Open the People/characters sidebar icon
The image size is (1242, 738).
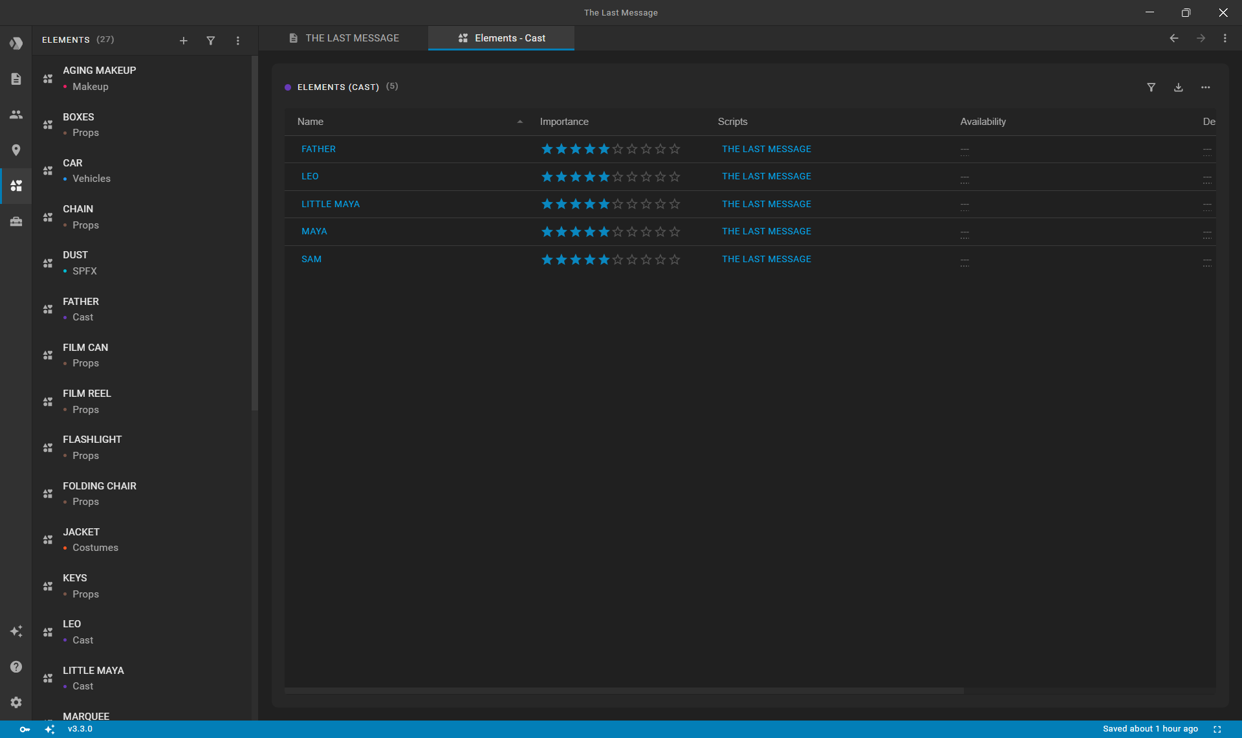coord(16,115)
